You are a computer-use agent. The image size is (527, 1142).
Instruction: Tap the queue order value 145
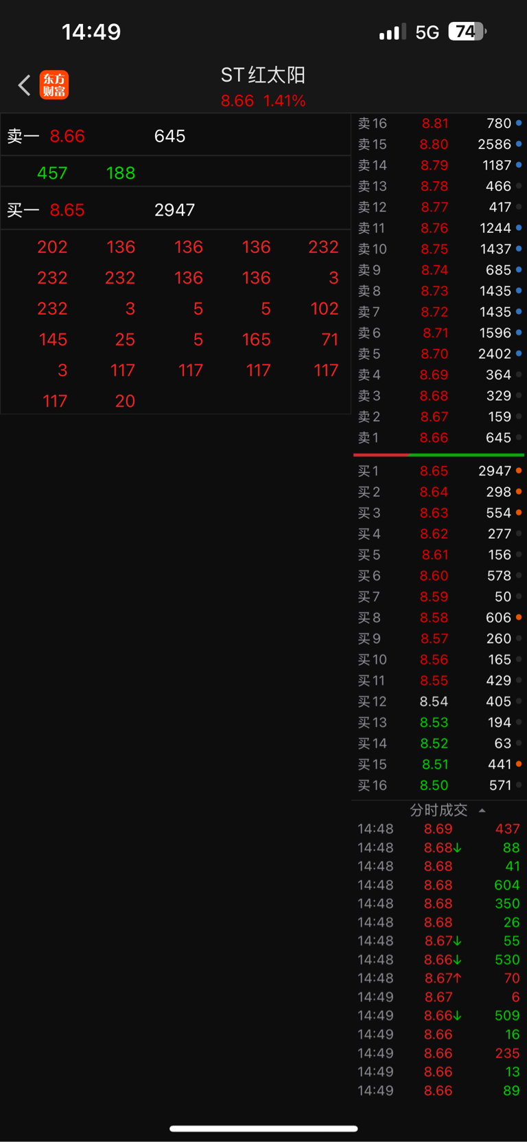[53, 339]
